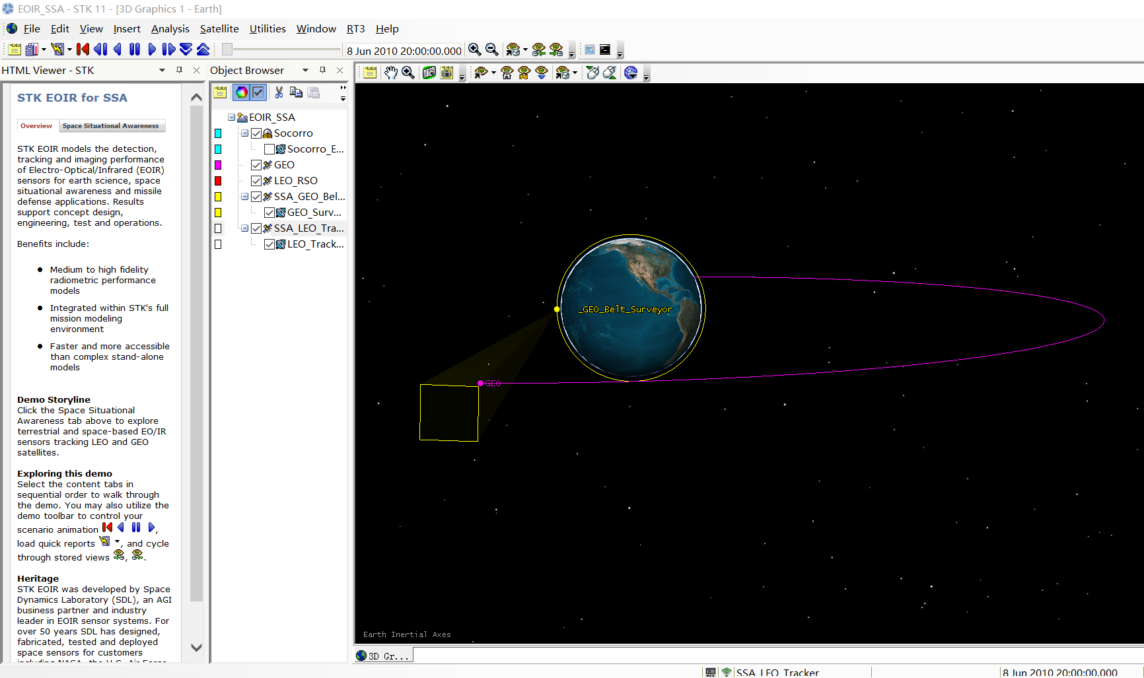The width and height of the screenshot is (1144, 678).
Task: Open the quick report dropdown arrow
Action: point(69,50)
